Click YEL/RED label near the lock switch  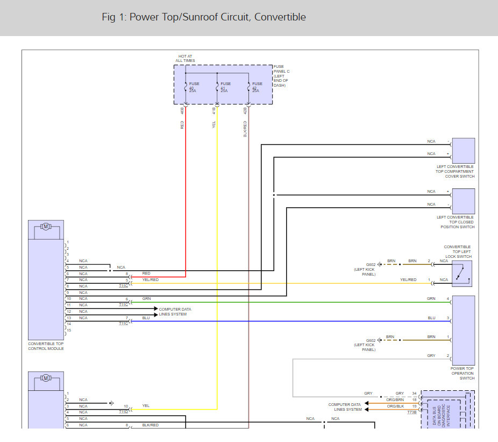408,279
